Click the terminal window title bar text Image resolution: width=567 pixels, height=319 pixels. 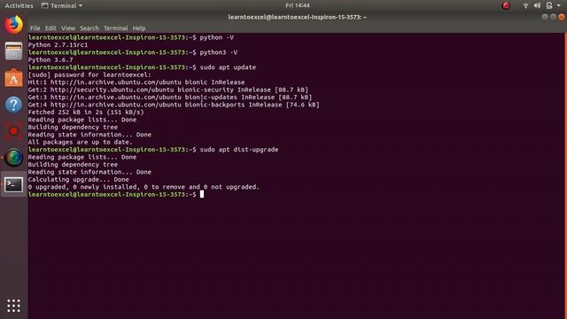coord(298,17)
